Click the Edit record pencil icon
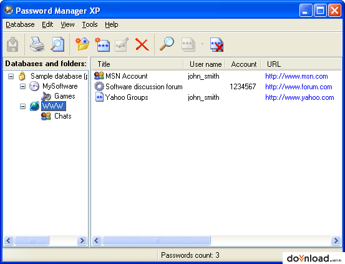The width and height of the screenshot is (345, 264). click(122, 44)
